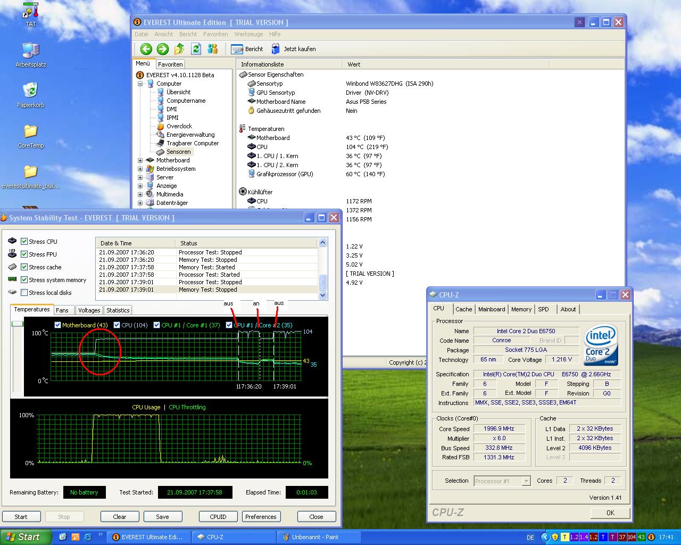Viewport: 681px width, 545px height.
Task: Open the Bericht report toolbar button
Action: 247,49
